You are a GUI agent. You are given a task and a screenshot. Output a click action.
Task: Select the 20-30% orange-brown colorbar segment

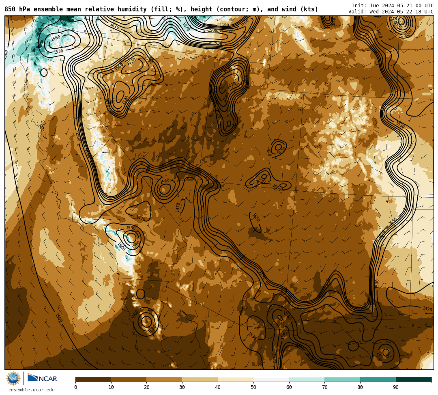point(165,379)
